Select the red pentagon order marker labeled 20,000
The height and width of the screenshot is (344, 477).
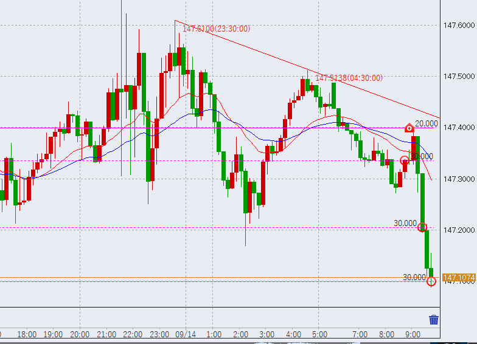click(409, 128)
